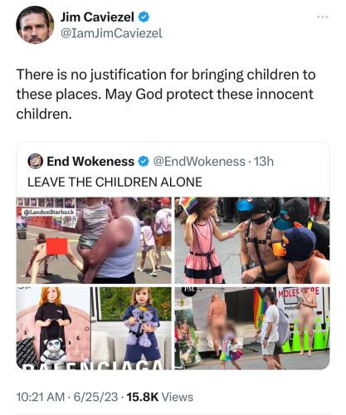
Task: Open the image watermarked @LandonStarbuck
Action: (x=94, y=241)
